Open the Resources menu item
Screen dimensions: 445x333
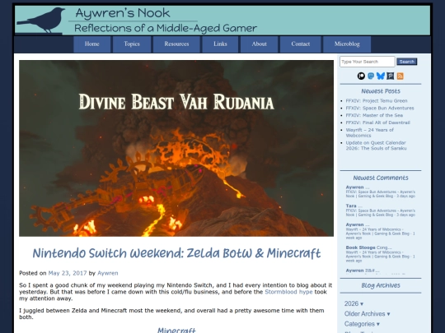click(x=176, y=44)
